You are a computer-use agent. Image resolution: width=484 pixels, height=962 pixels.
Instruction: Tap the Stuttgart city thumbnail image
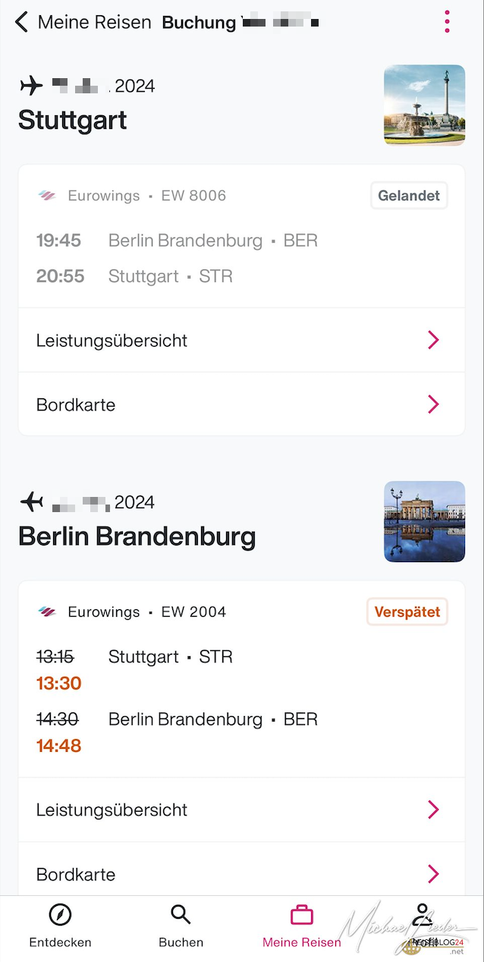pyautogui.click(x=424, y=105)
